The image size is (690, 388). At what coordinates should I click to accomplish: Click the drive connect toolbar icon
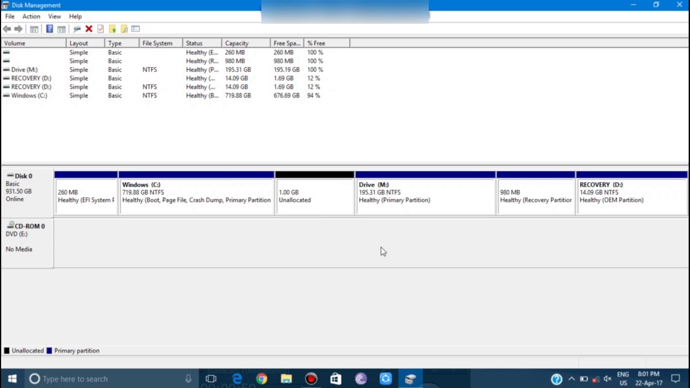point(77,29)
